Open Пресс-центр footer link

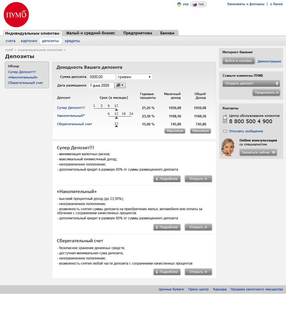click(198, 289)
